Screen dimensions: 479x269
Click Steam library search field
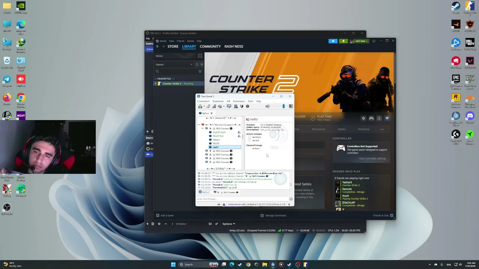[x=176, y=71]
